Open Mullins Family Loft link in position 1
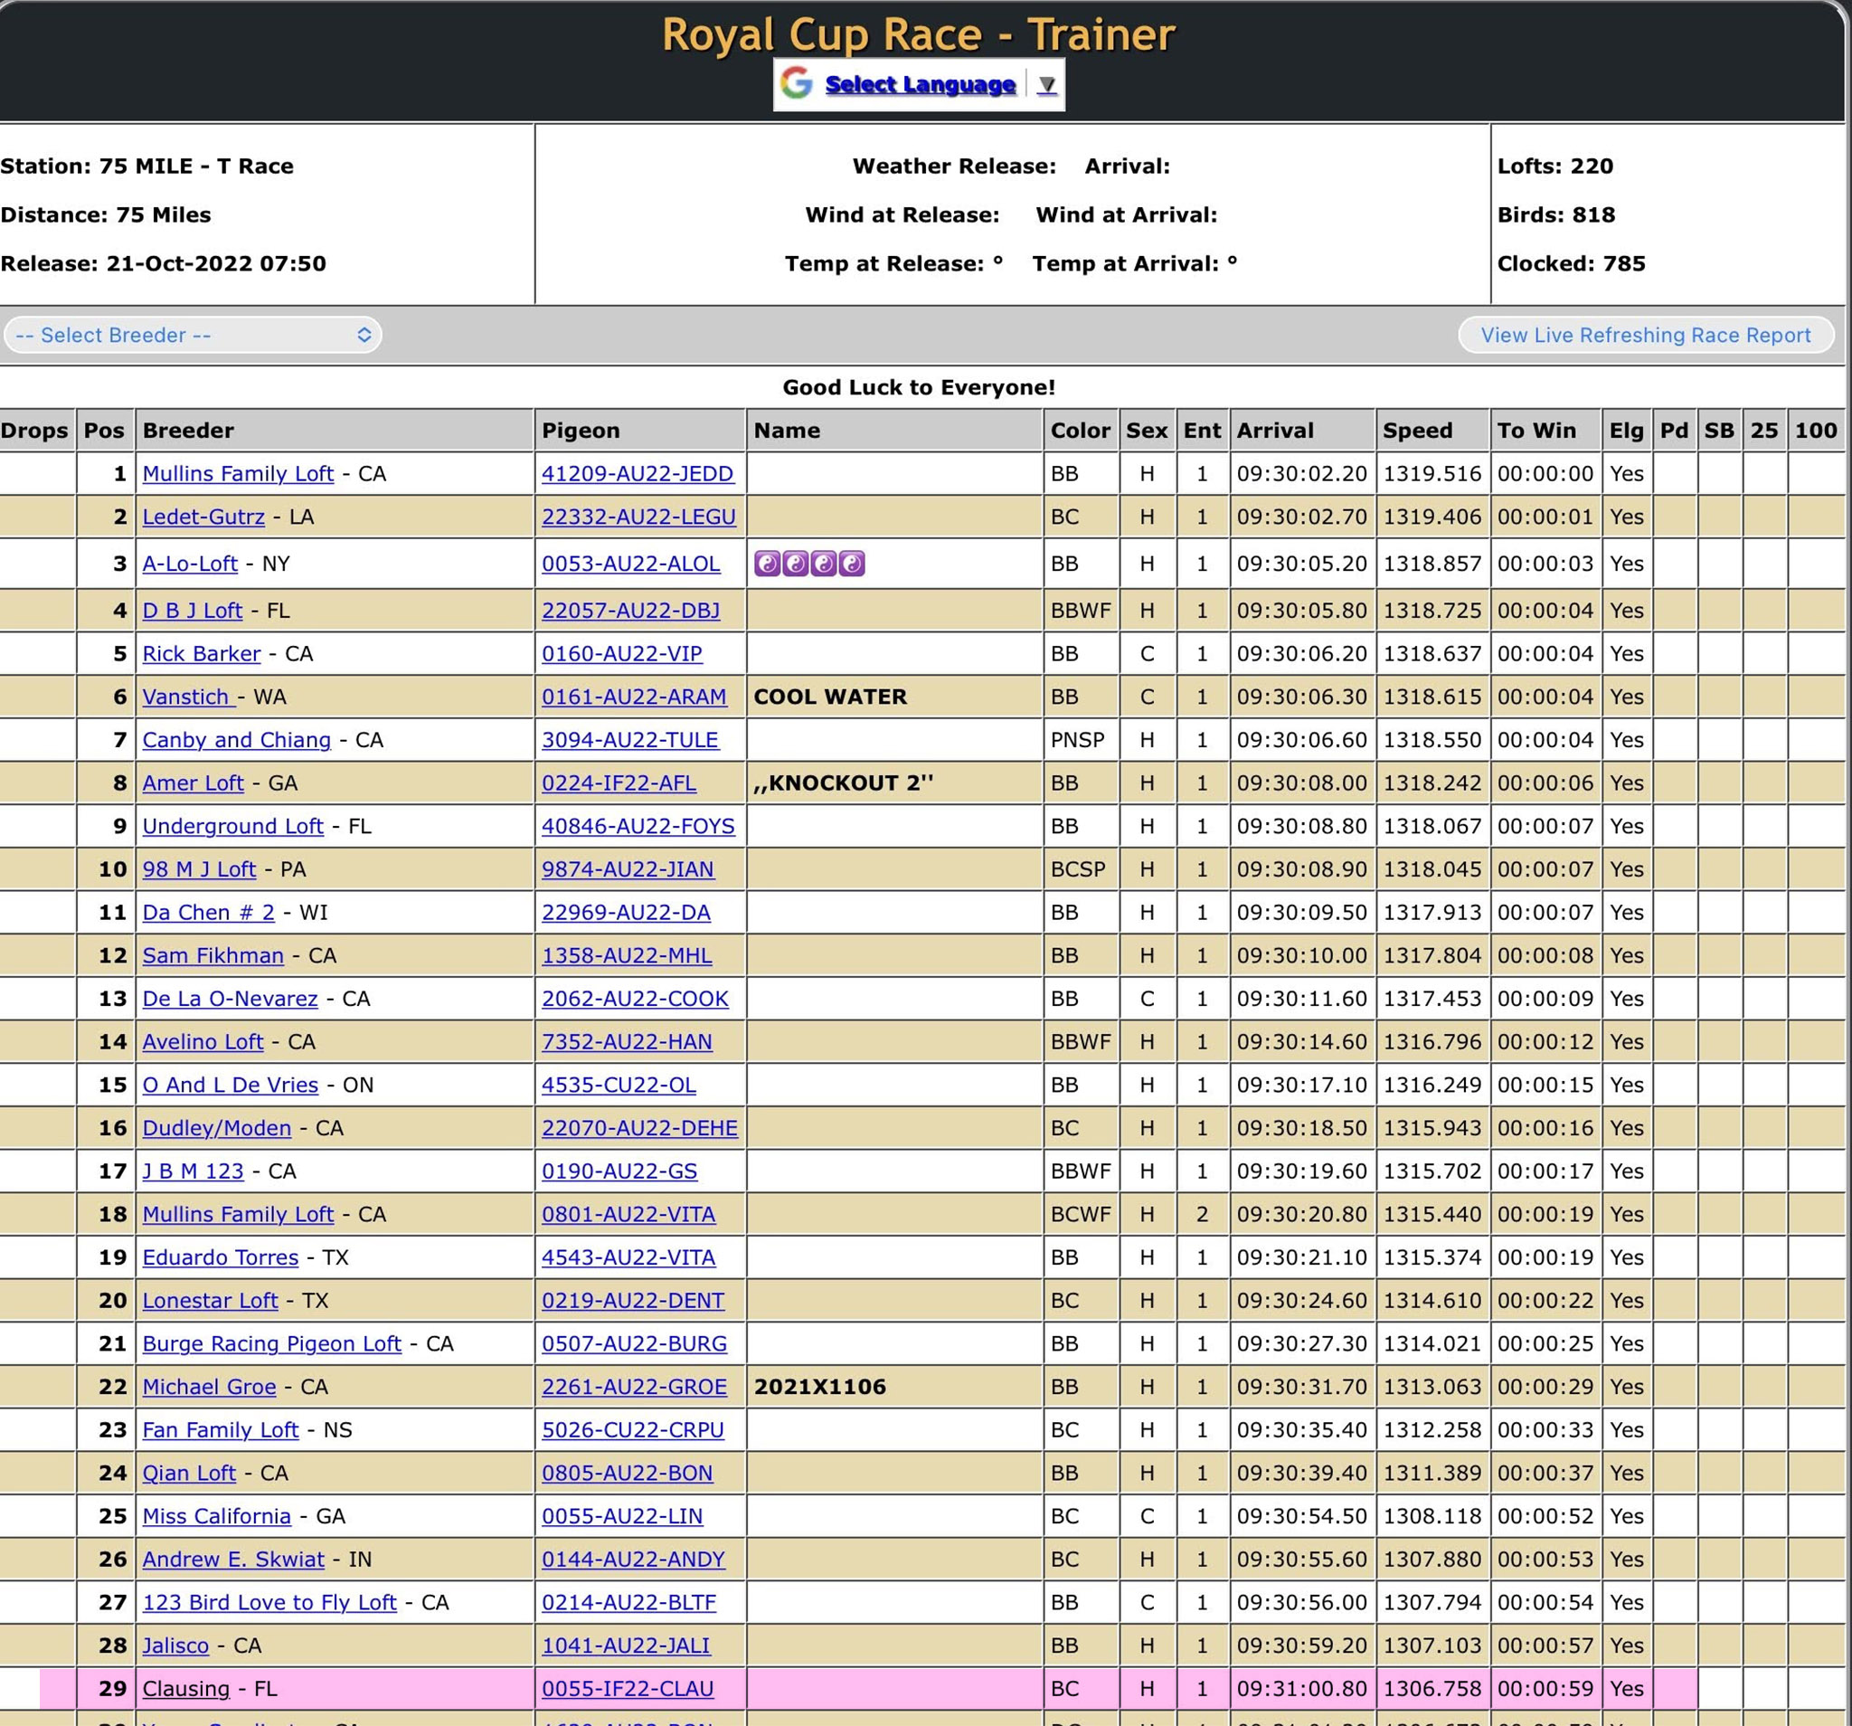 coord(238,473)
